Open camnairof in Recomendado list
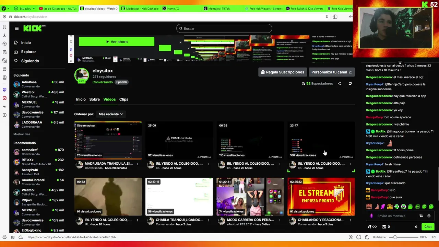This screenshot has height=247, width=439. point(38,152)
